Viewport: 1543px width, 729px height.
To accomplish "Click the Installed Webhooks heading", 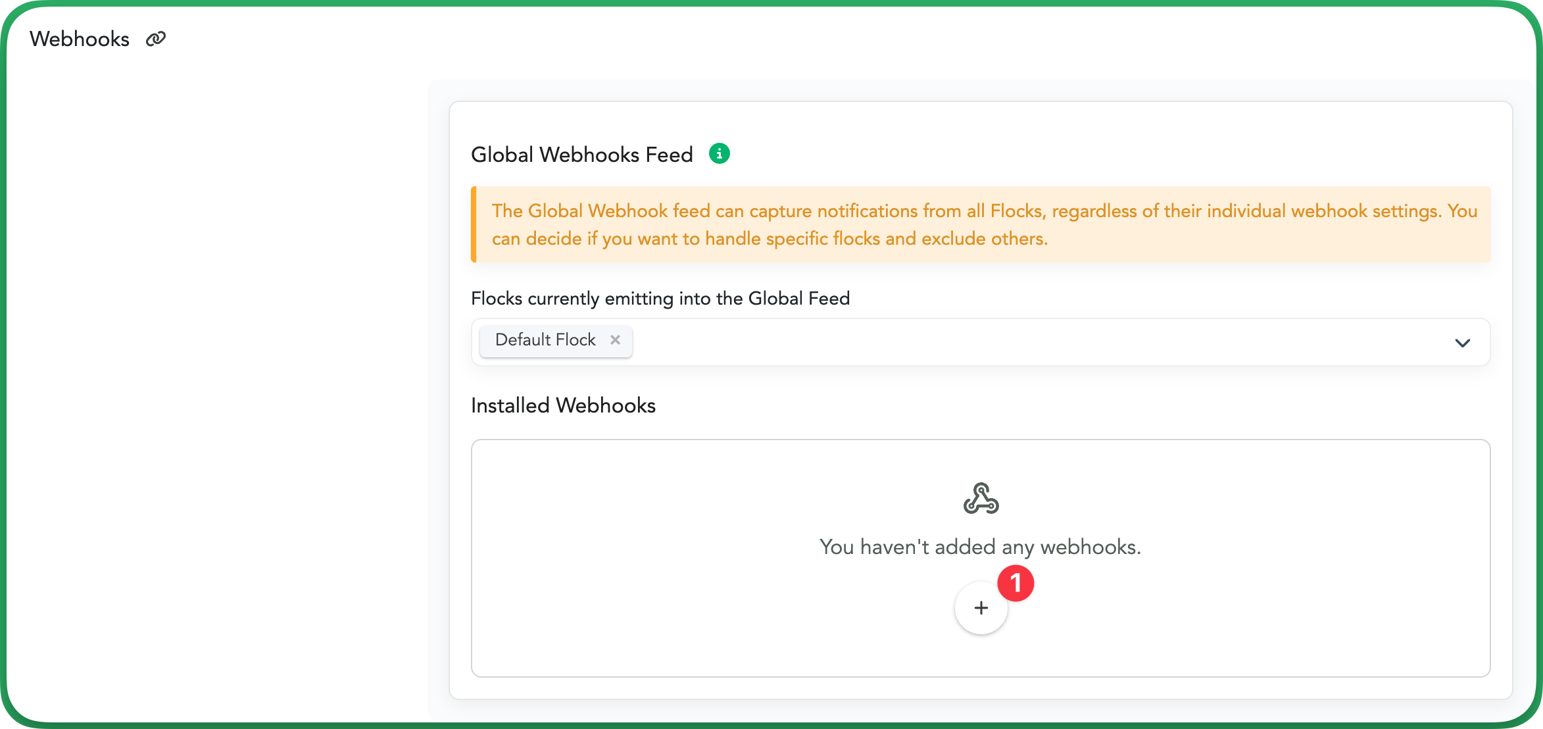I will tap(563, 405).
